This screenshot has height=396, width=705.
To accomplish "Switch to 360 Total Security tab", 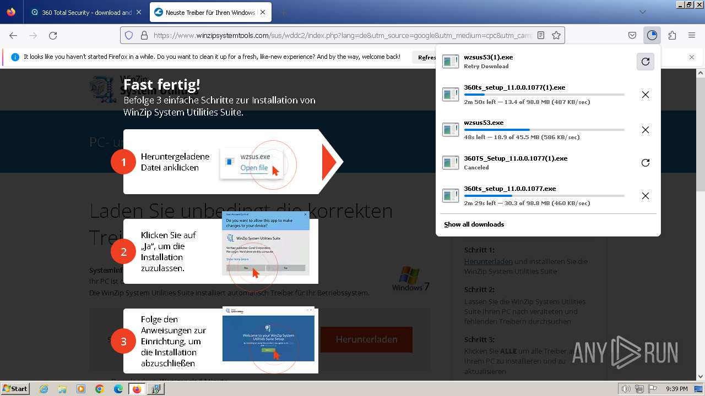I will pos(86,12).
